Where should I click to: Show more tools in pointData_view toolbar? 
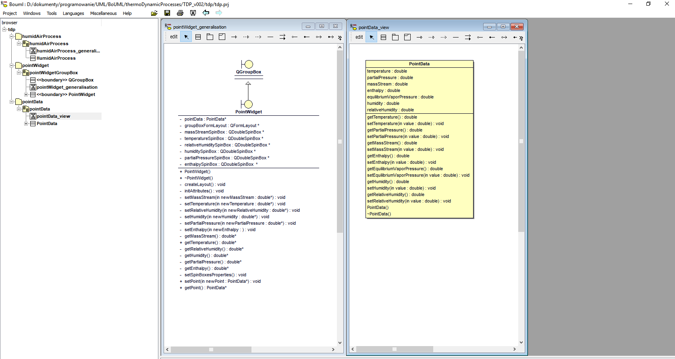pyautogui.click(x=521, y=38)
